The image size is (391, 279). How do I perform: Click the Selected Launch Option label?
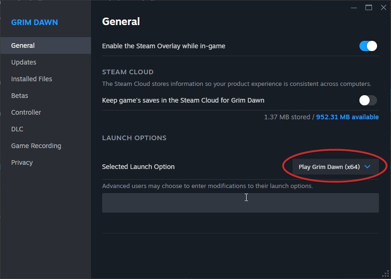pos(138,167)
